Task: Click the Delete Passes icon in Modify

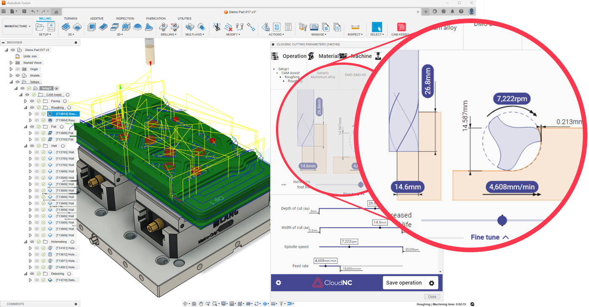Action: coord(228,27)
